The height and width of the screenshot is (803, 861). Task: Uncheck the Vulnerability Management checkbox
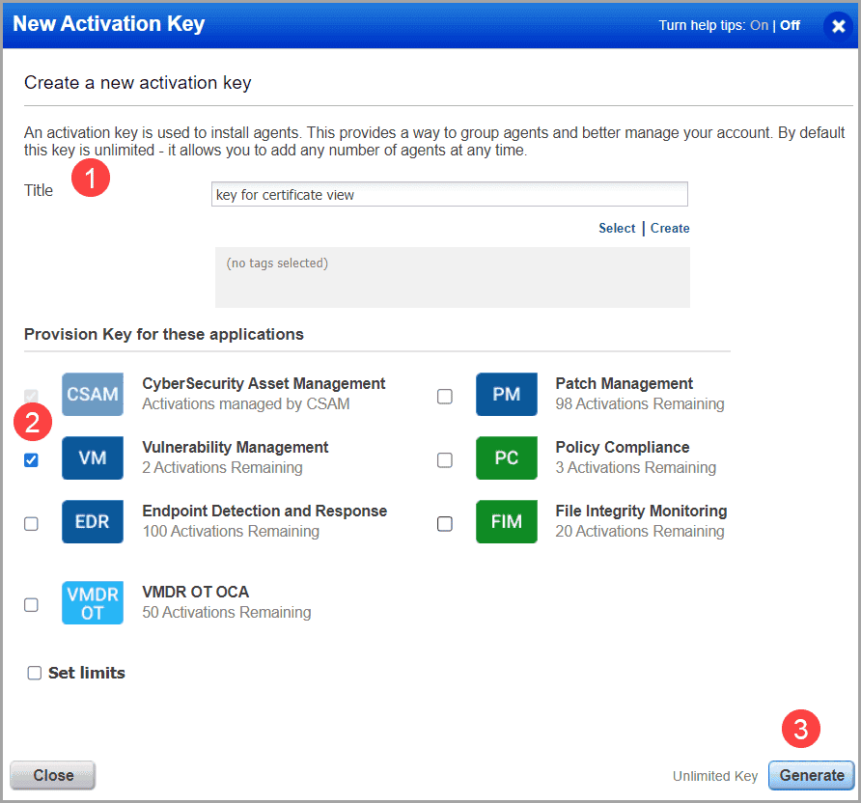(x=31, y=459)
